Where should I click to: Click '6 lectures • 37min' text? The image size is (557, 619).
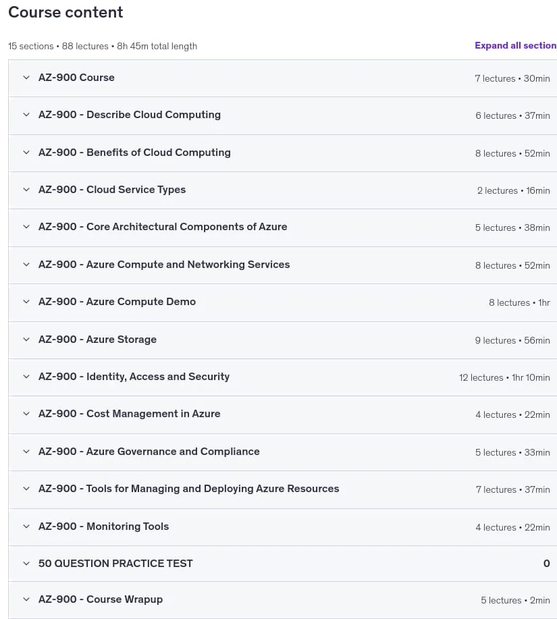(512, 115)
